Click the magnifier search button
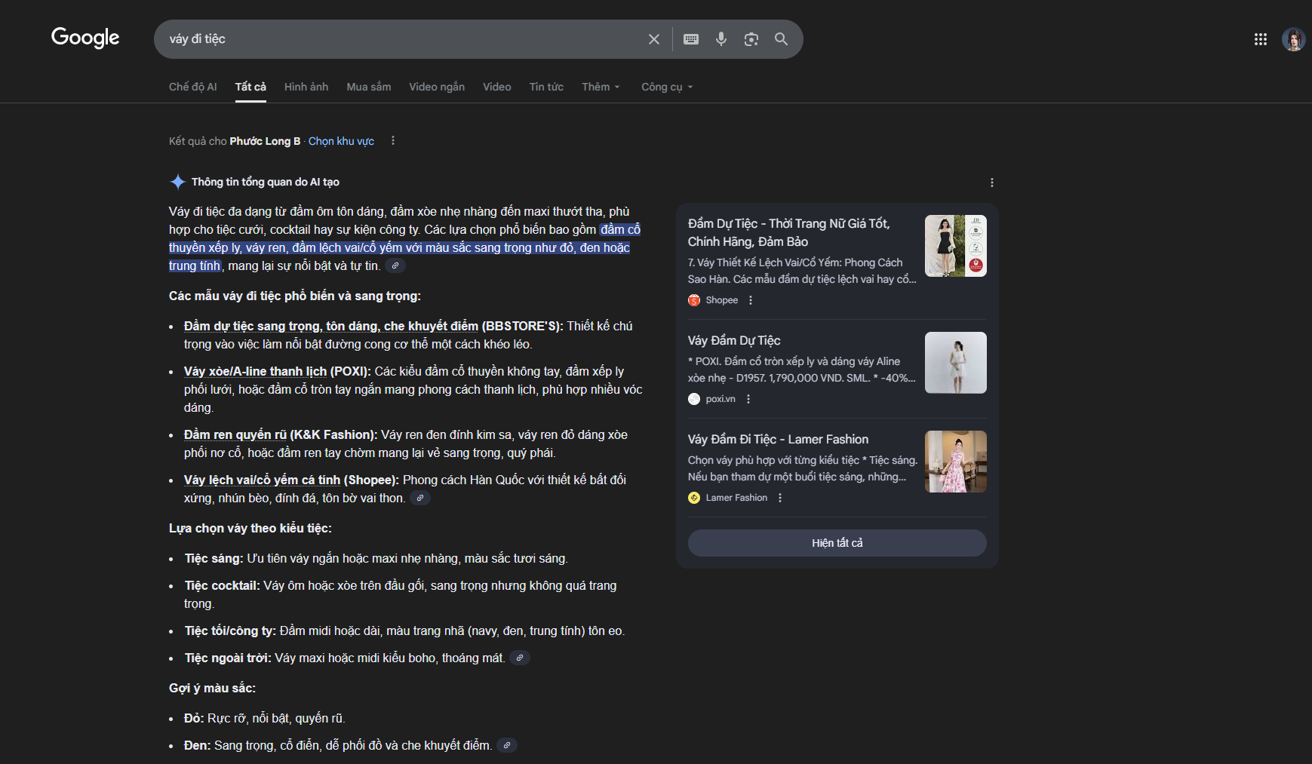This screenshot has width=1312, height=764. pos(781,39)
